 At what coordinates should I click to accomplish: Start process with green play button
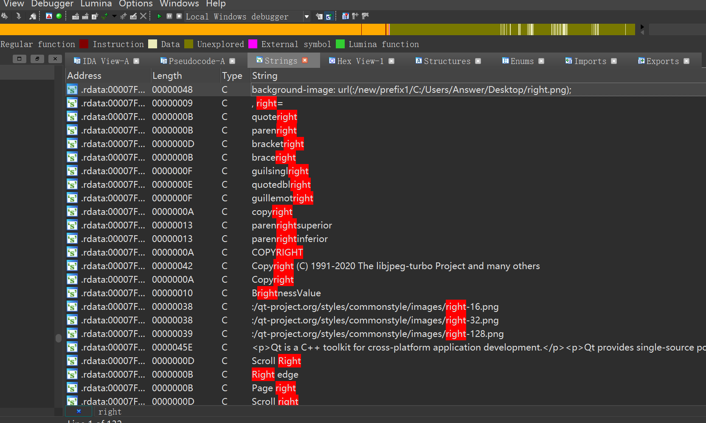pyautogui.click(x=159, y=16)
